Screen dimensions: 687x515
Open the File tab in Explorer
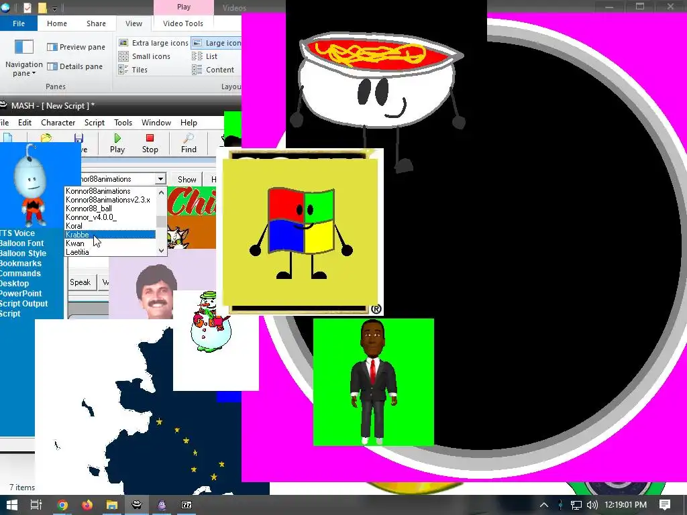click(x=18, y=23)
